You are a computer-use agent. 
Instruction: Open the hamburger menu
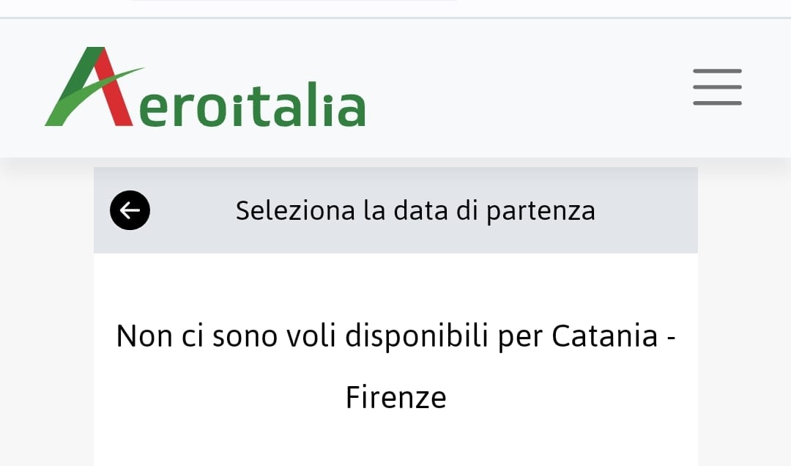tap(717, 87)
